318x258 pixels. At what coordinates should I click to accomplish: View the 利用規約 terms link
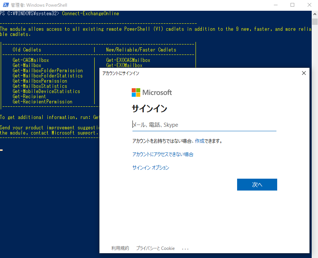[x=120, y=248]
